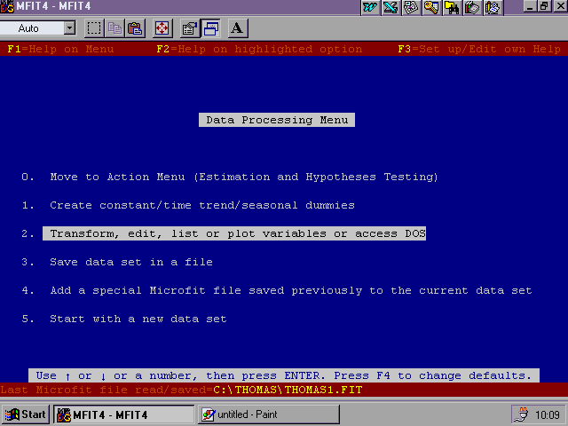The width and height of the screenshot is (568, 426).
Task: Launch Excel from the Office shortcut bar
Action: click(x=390, y=7)
